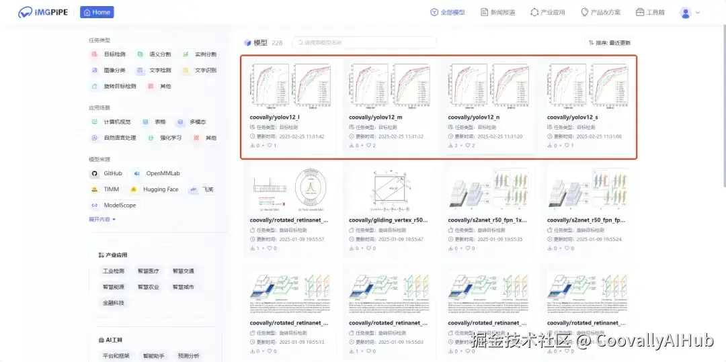Image resolution: width=726 pixels, height=362 pixels.
Task: Select the Hugging Face model source
Action: [x=155, y=189]
